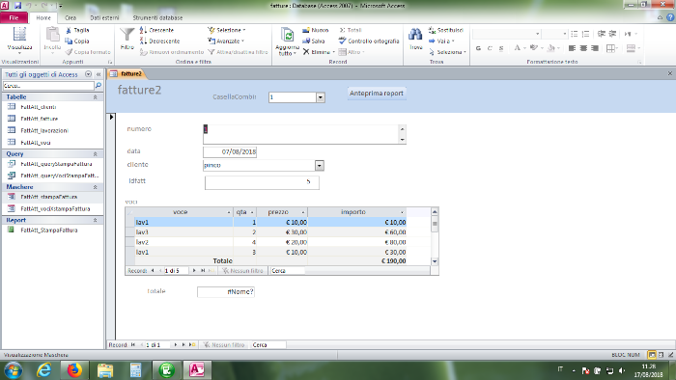Click Sostituisci replace button

[x=446, y=30]
